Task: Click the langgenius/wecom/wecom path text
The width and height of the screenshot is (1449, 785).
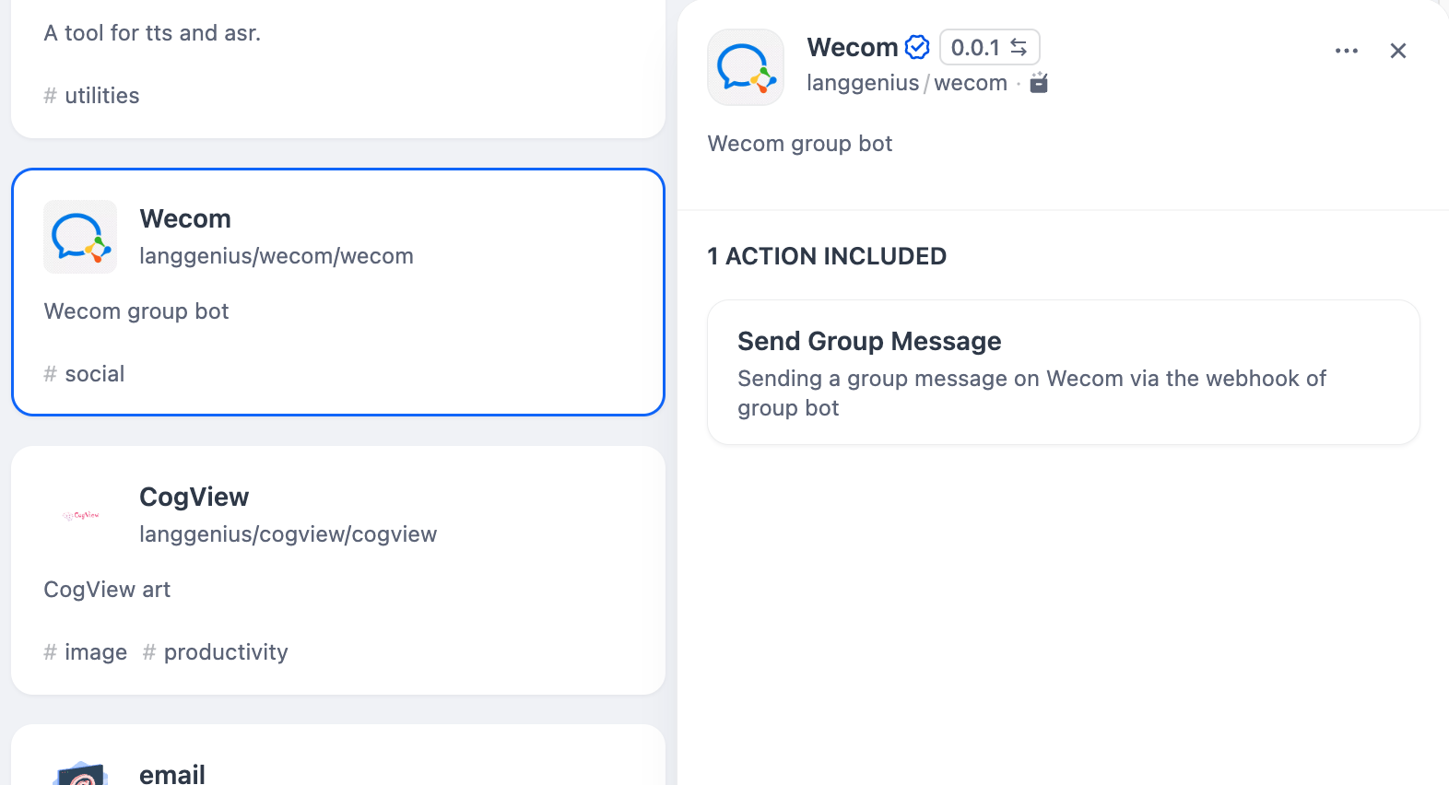Action: point(276,256)
